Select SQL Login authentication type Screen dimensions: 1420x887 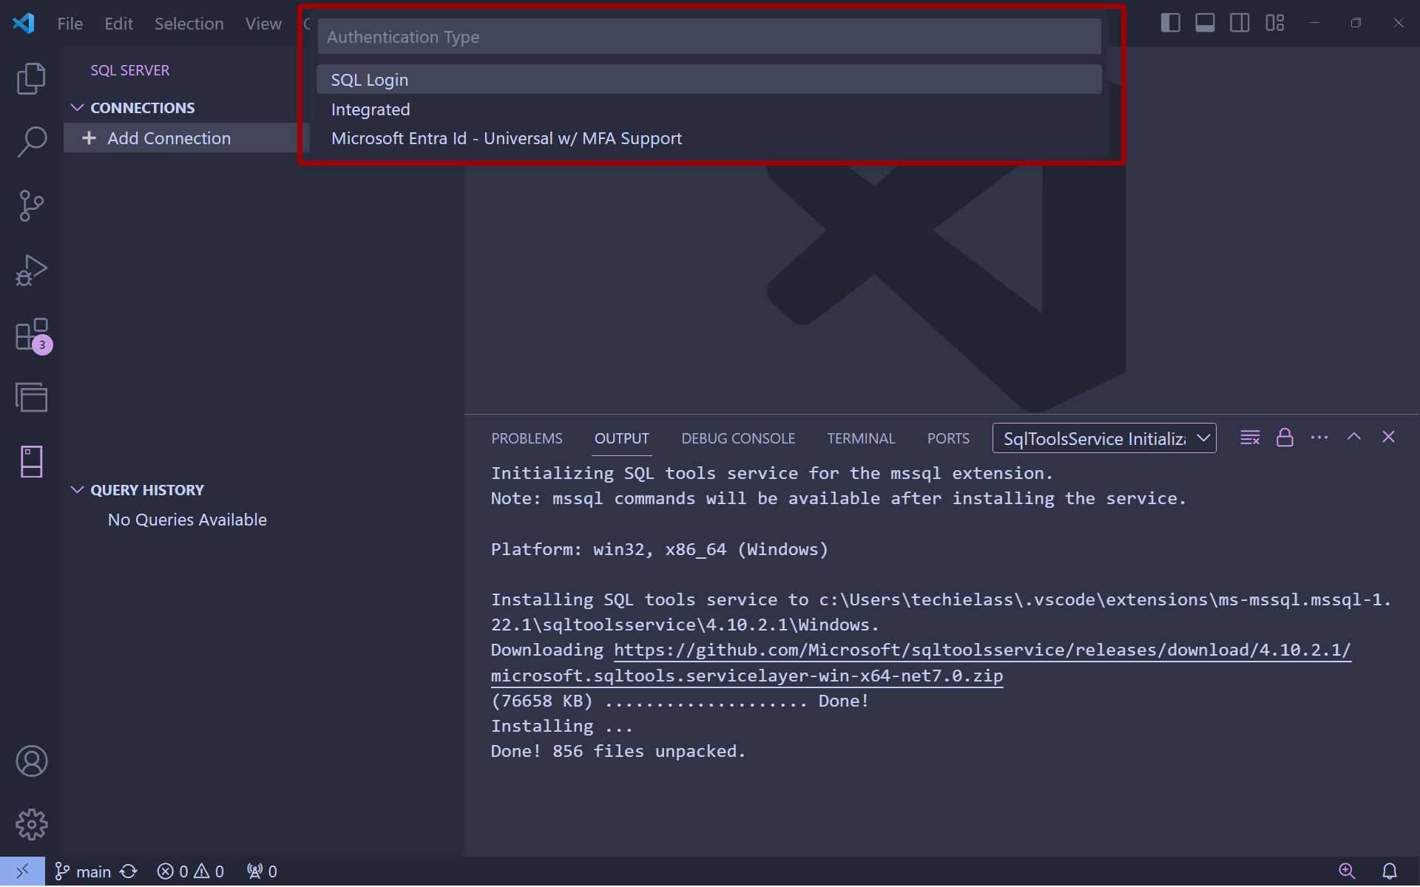coord(369,78)
